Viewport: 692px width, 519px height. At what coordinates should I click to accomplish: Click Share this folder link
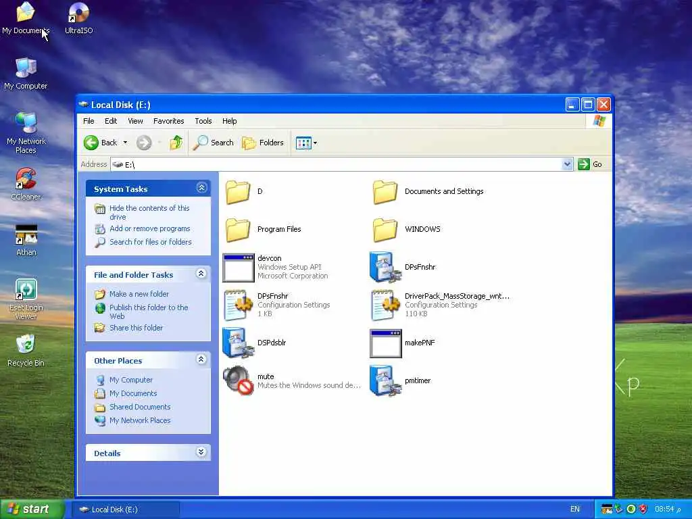[x=137, y=328]
